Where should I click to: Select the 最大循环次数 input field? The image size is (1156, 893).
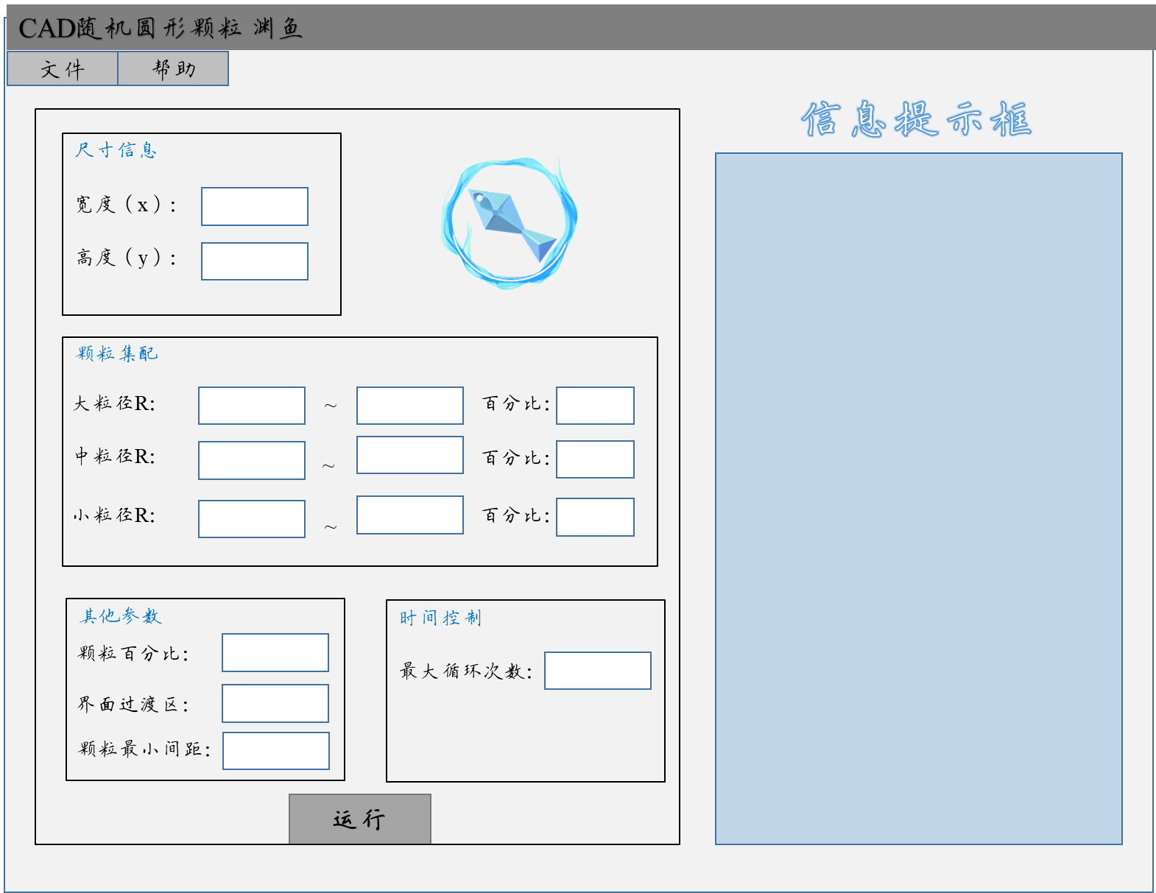(598, 671)
